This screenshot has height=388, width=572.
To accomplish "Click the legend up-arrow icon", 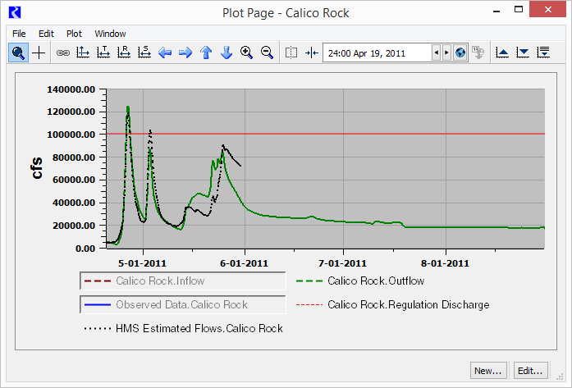I will pos(502,52).
